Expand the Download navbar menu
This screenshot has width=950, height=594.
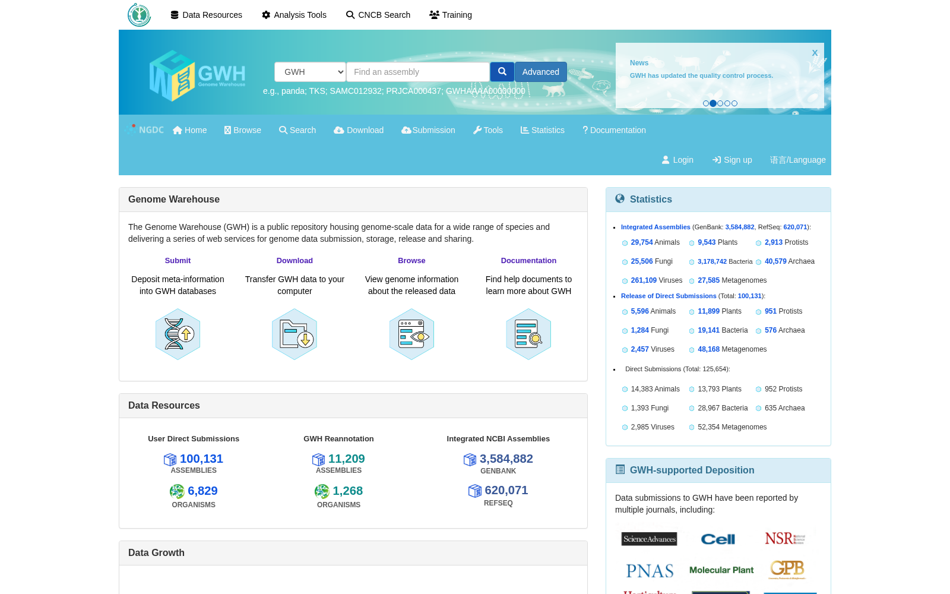[x=359, y=130]
